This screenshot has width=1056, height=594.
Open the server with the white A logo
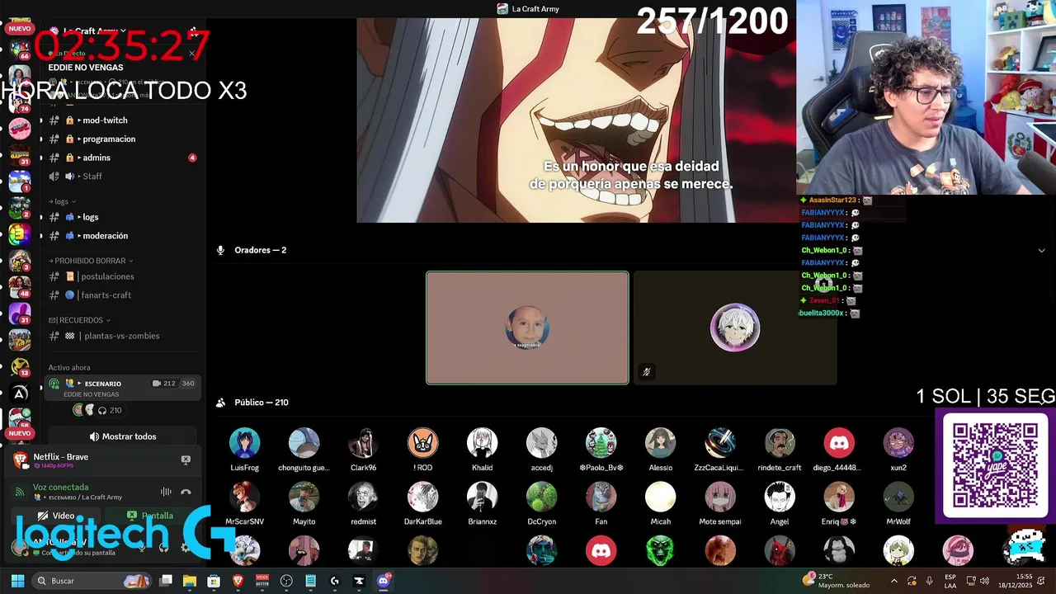point(19,394)
